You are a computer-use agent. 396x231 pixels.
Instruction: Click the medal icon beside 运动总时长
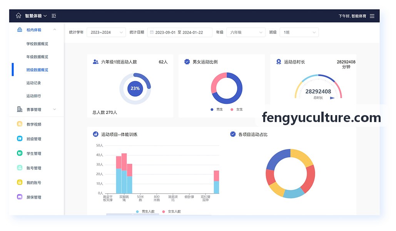coord(279,62)
